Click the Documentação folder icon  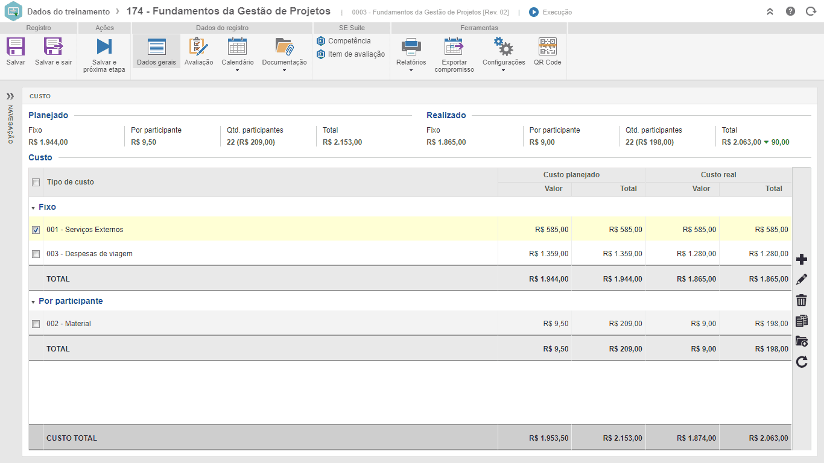coord(284,46)
